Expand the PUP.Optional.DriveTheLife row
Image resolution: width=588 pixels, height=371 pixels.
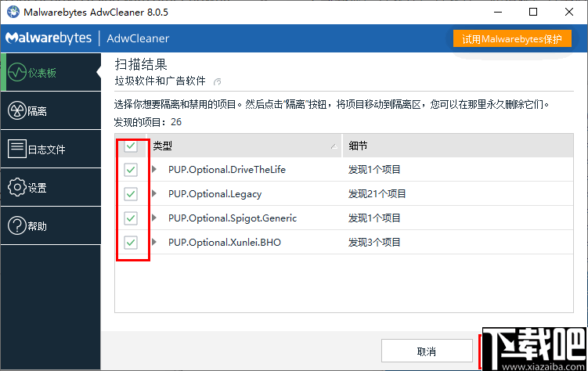pyautogui.click(x=153, y=169)
